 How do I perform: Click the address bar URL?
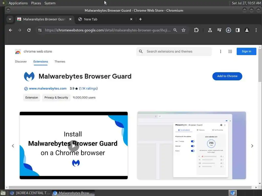coord(108,30)
